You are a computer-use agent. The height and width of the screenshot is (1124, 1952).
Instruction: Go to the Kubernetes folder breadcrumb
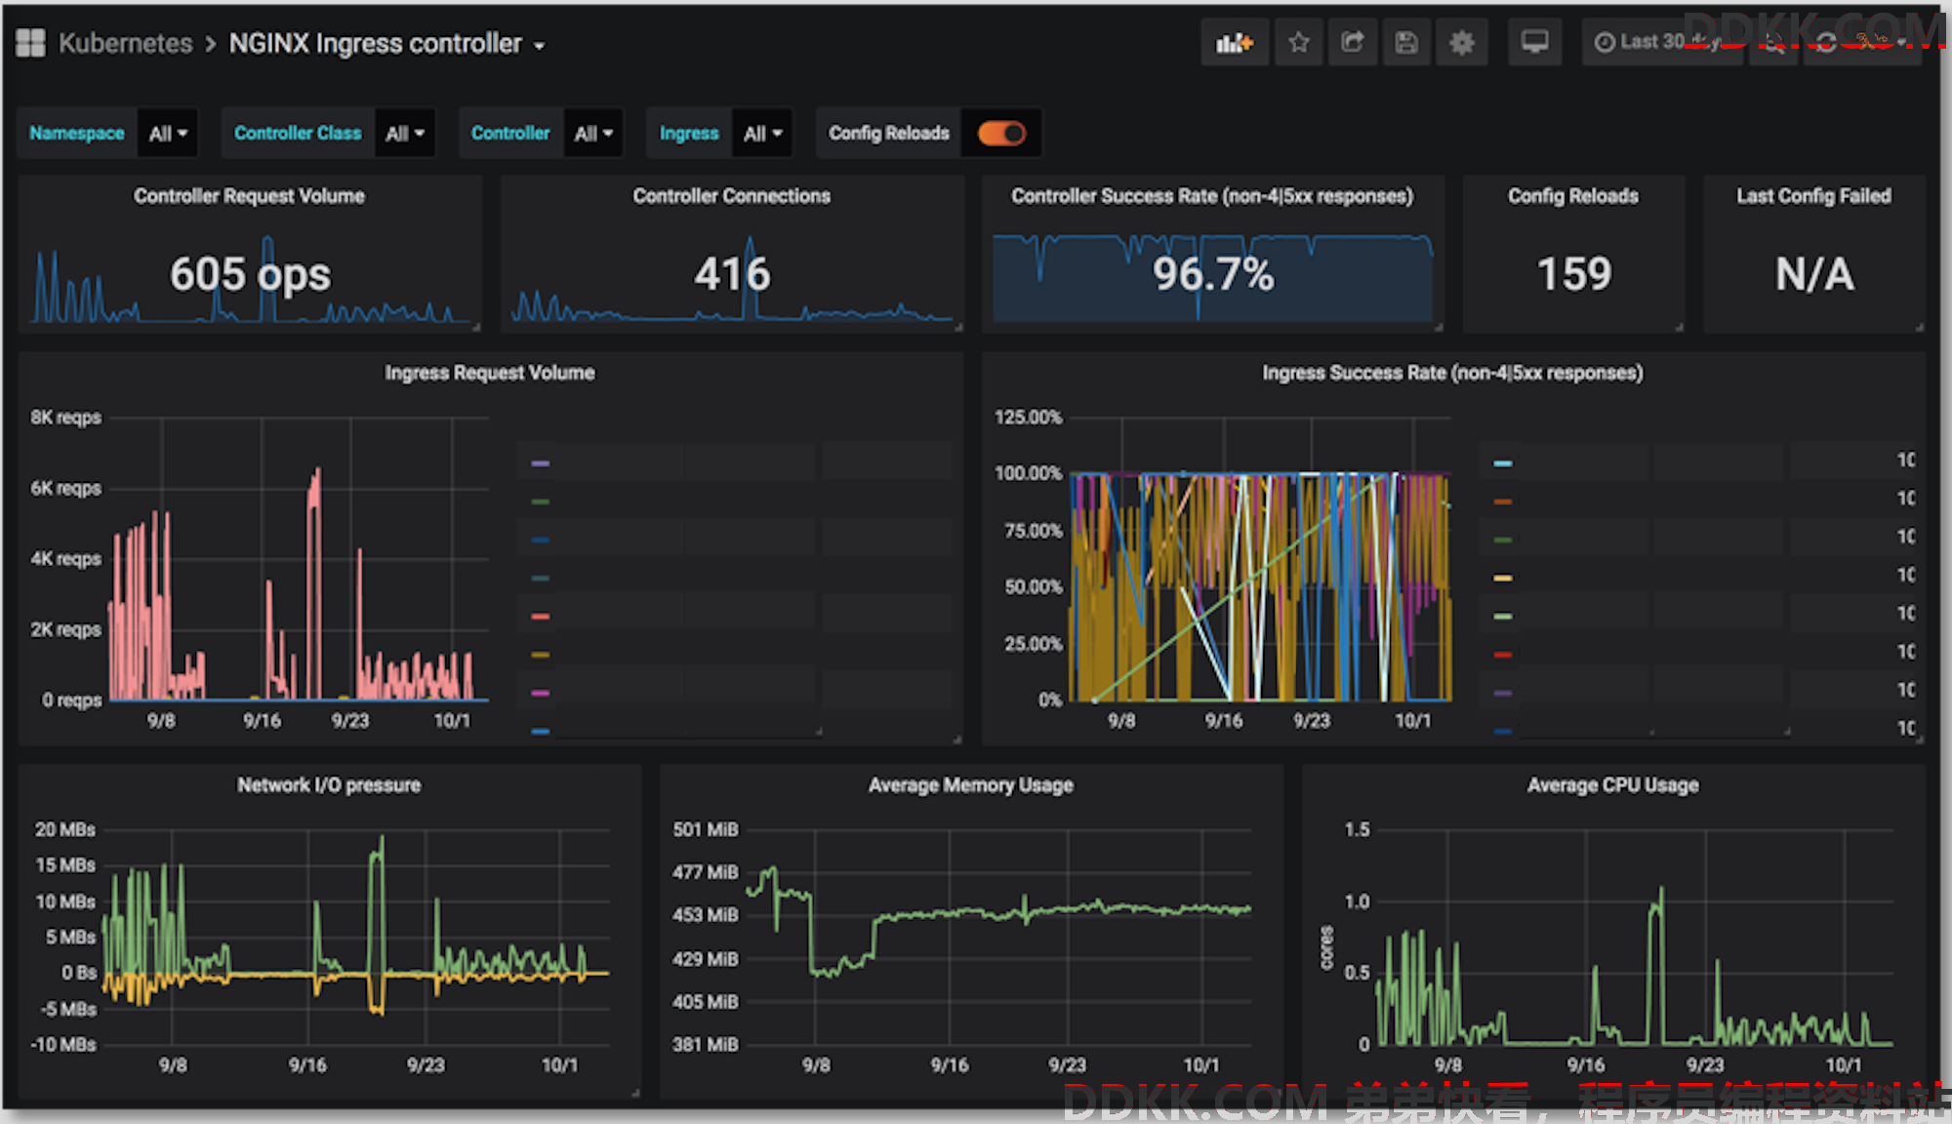point(126,43)
